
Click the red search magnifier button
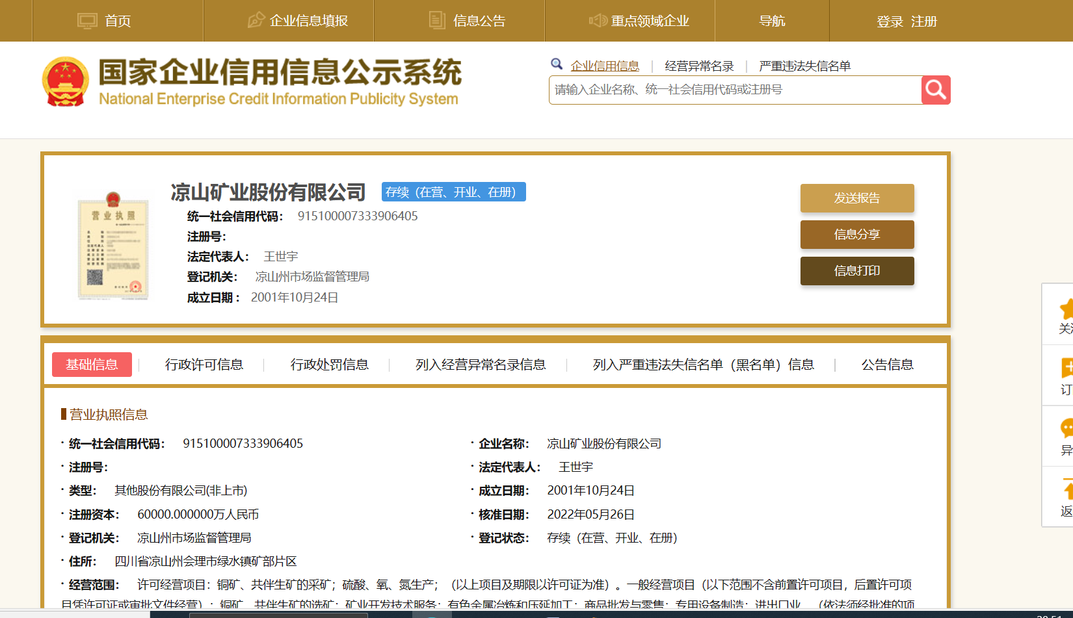(x=936, y=90)
